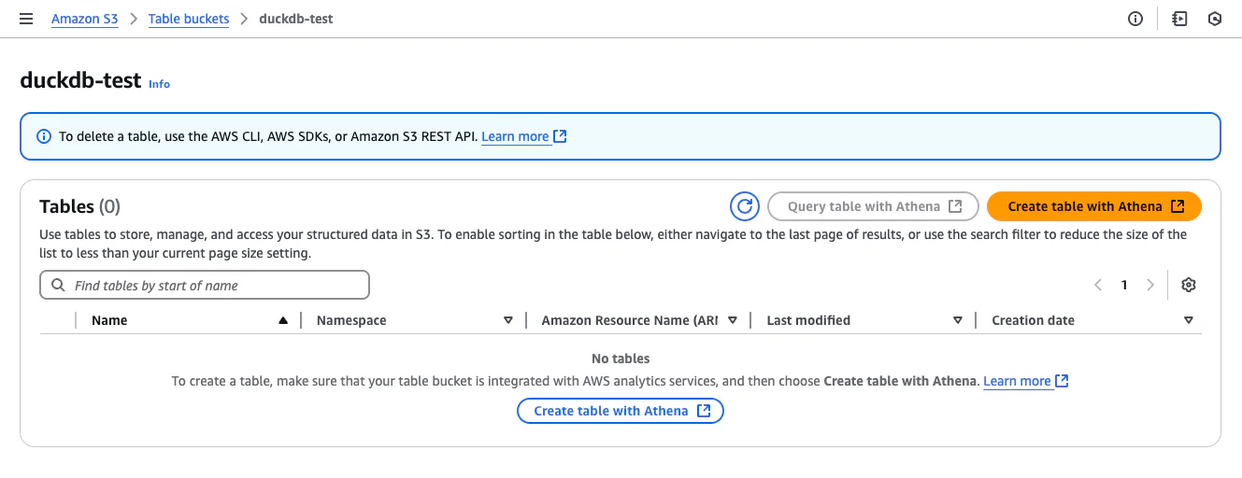Open the CloudShell panel icon
The width and height of the screenshot is (1242, 478).
tap(1179, 19)
